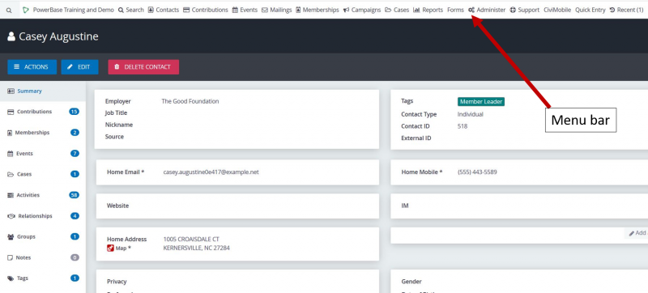Click the Memberships count badge 2
Screen dimensions: 648x293
click(75, 133)
